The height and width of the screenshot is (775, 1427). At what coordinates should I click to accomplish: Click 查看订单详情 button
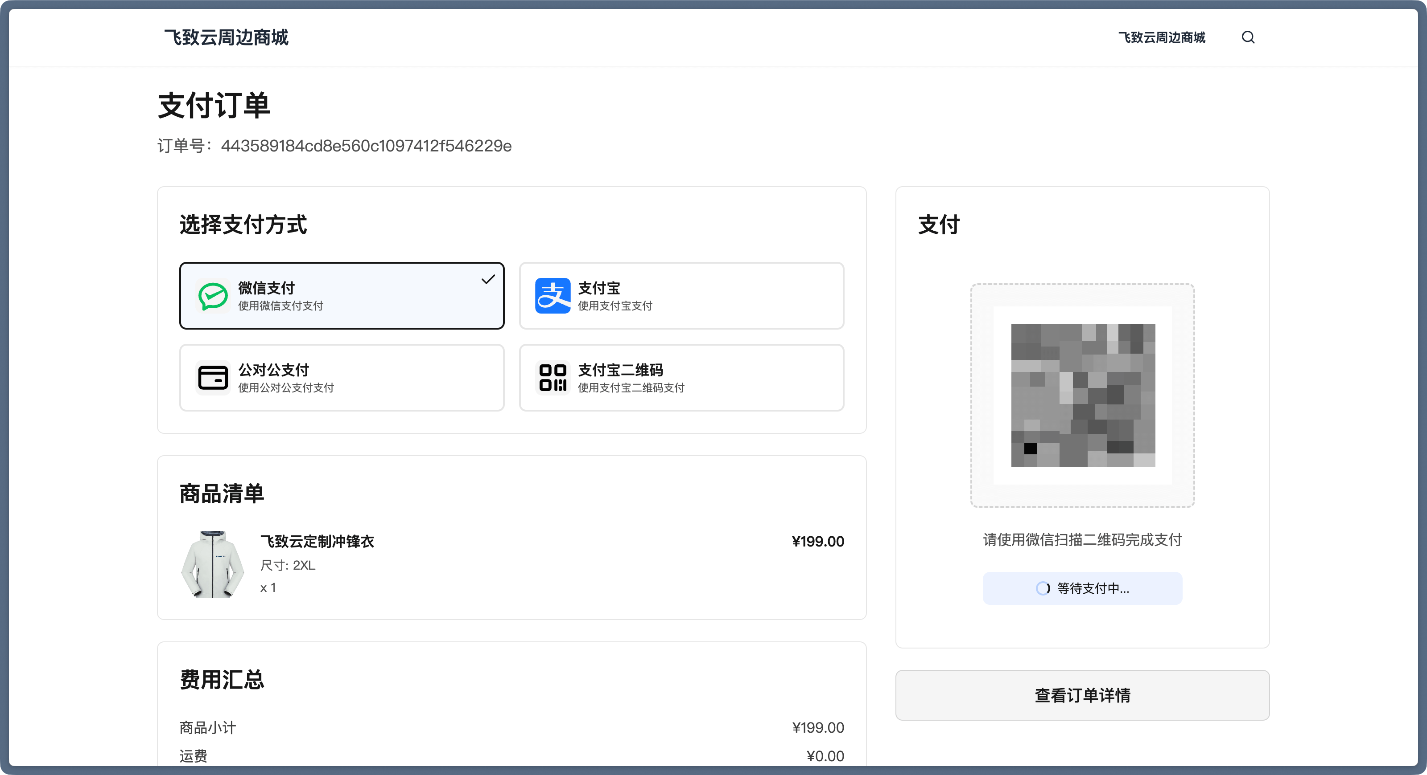(x=1082, y=695)
